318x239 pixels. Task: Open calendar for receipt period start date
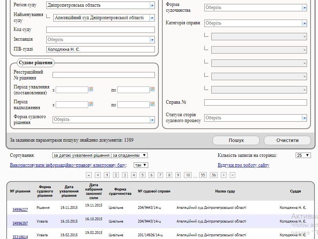pyautogui.click(x=91, y=104)
